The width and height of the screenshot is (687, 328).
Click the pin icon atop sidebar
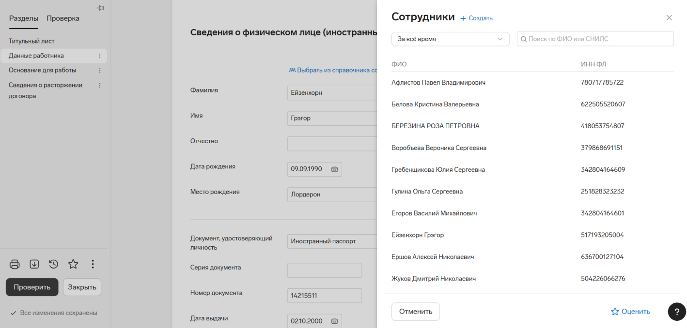click(x=100, y=8)
